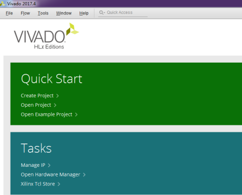This screenshot has width=242, height=195.
Task: Select the Open Project link
Action: [x=36, y=105]
